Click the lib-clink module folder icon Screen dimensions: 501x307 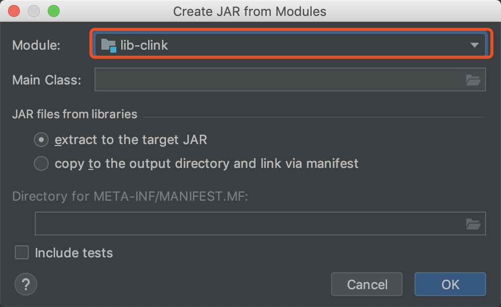(108, 45)
